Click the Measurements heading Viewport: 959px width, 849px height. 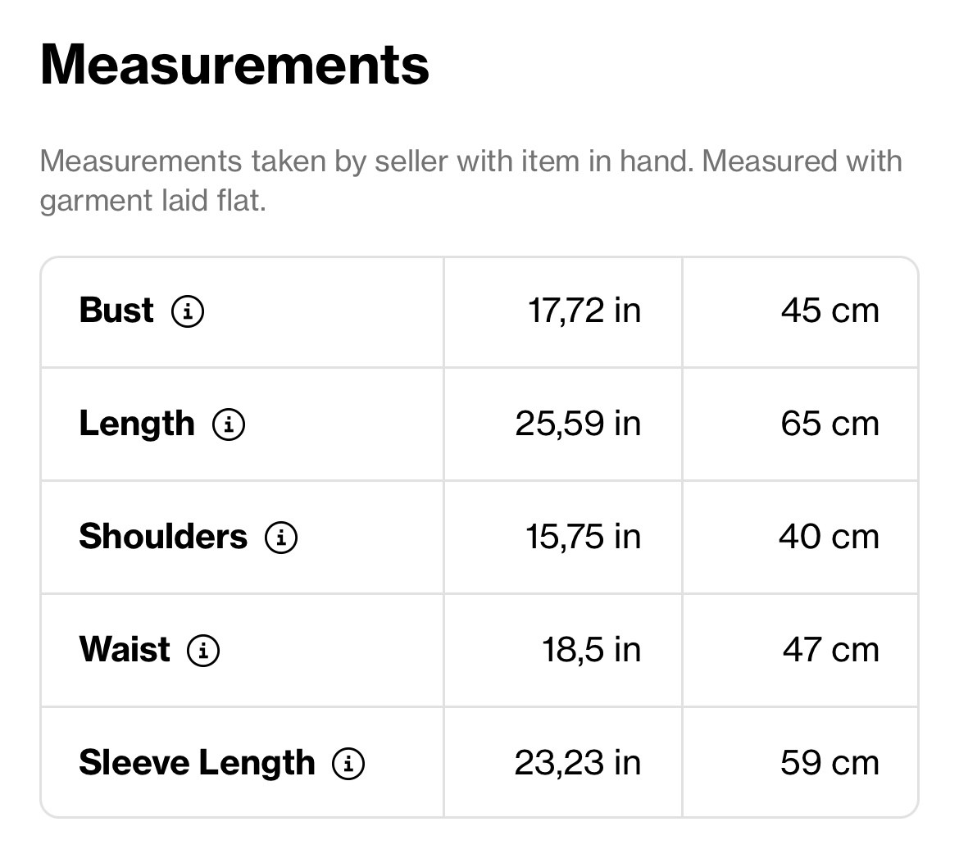click(235, 65)
